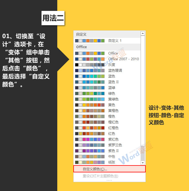Viewport: 189px width, 191px height.
Task: Apply the 黄橙色 color theme
Action: [113, 111]
